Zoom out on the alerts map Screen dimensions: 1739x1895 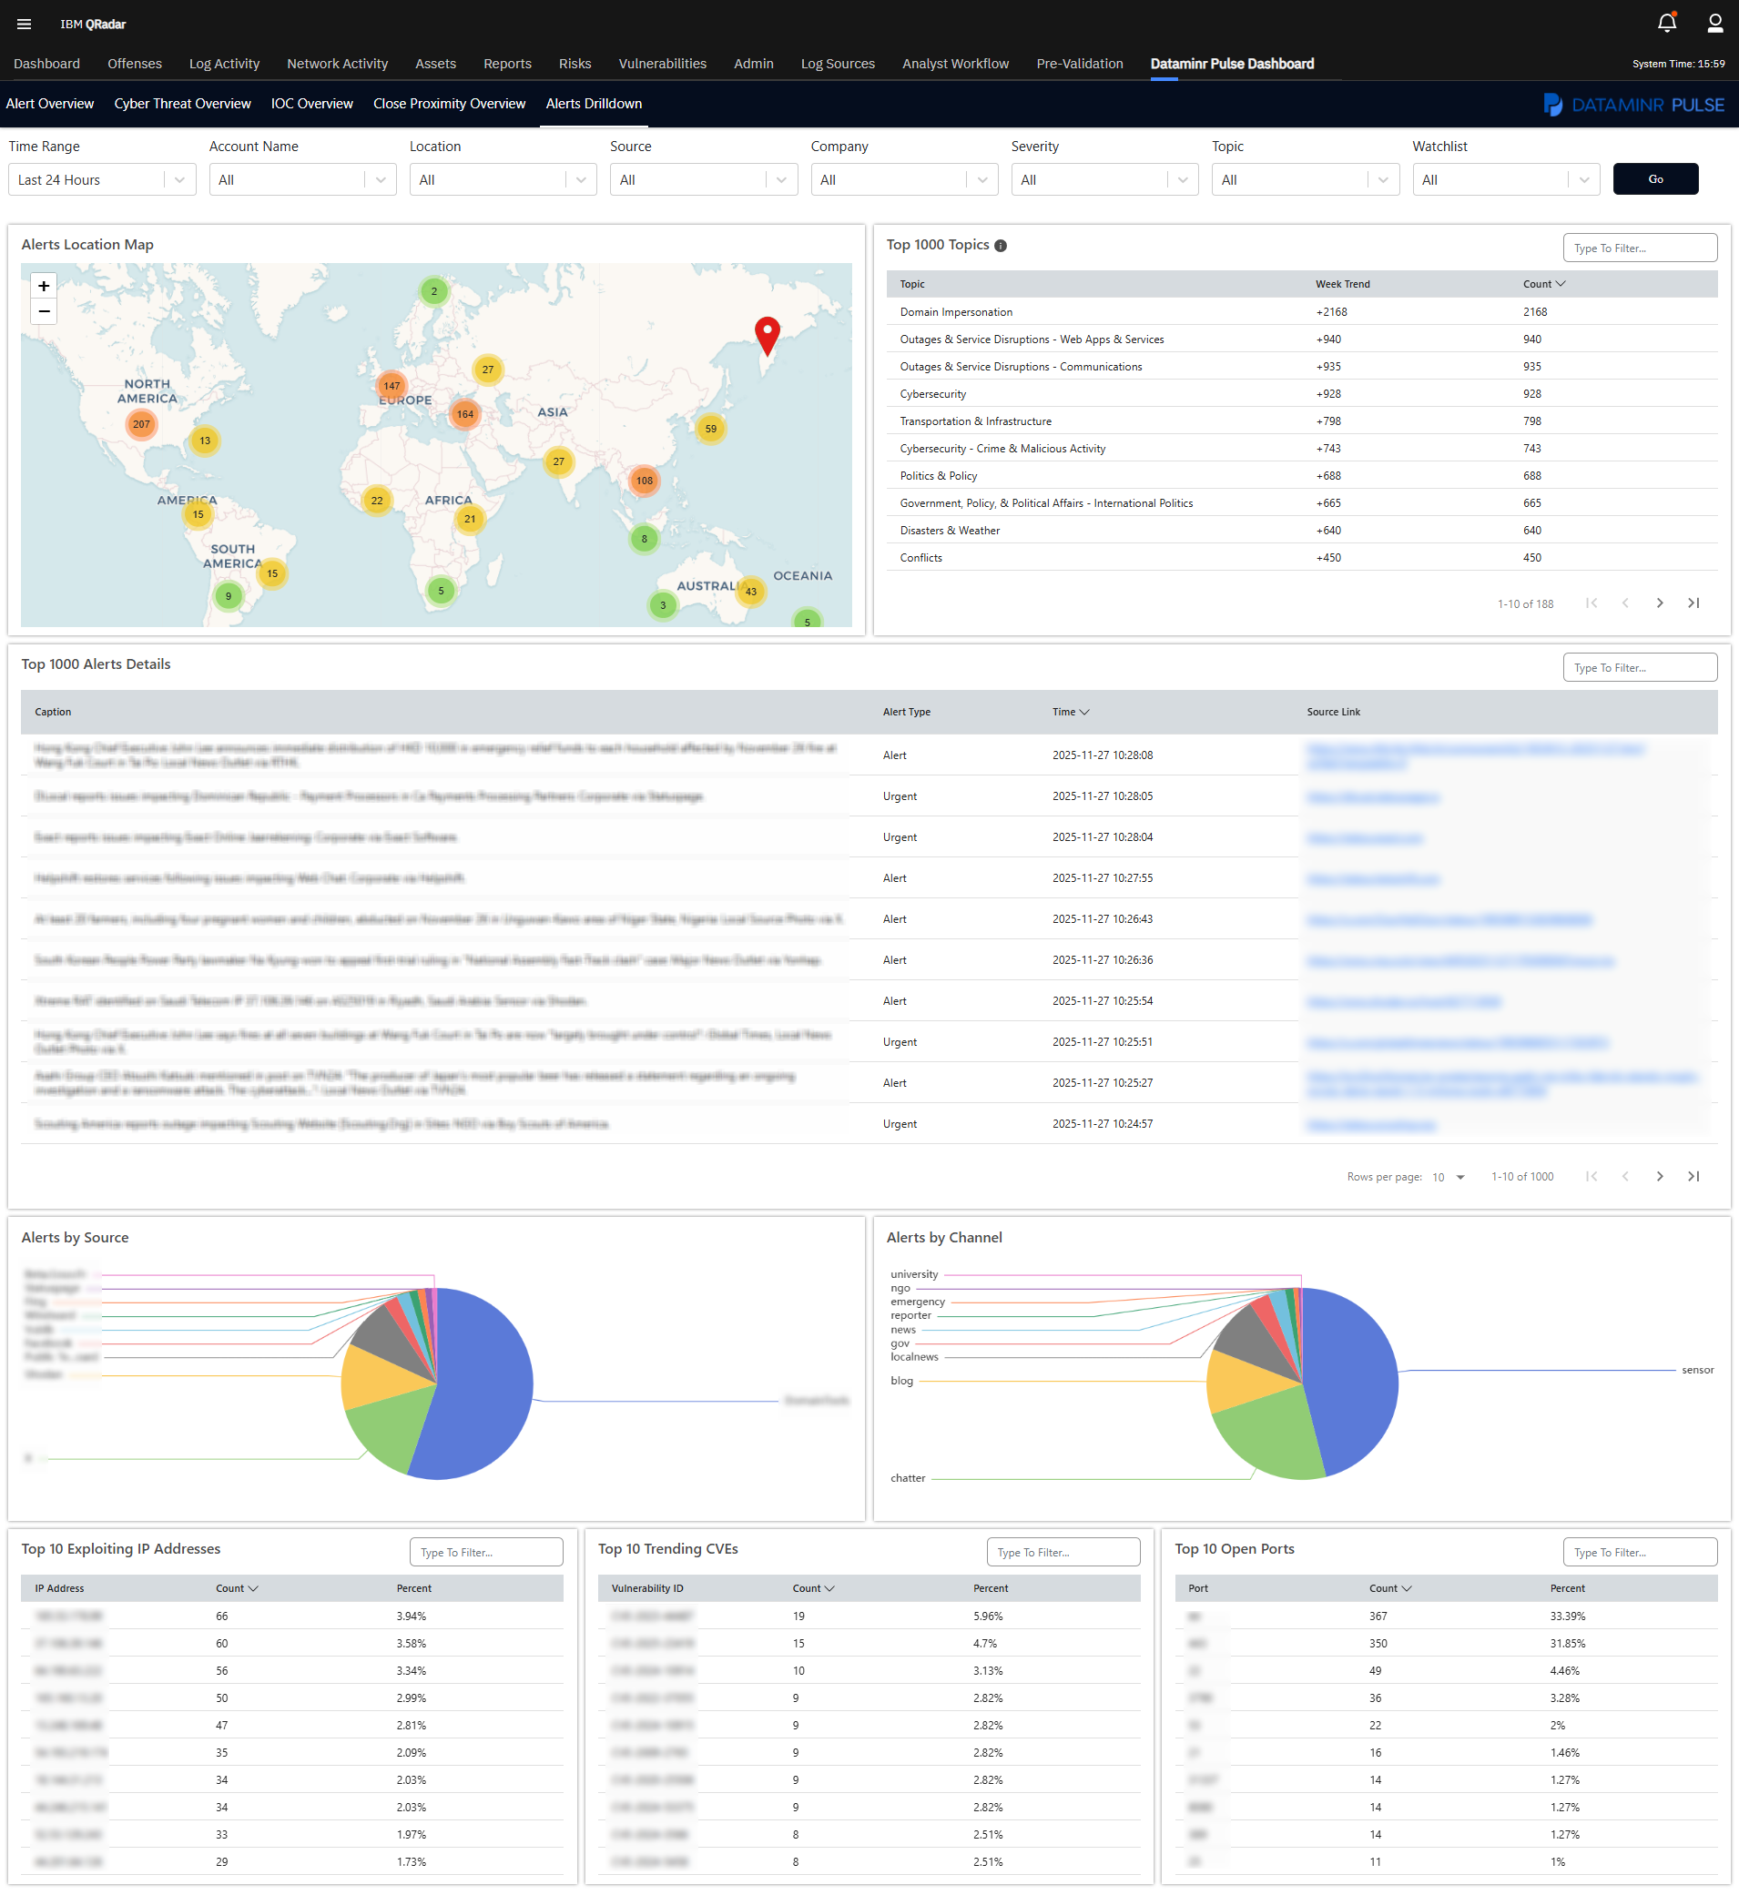pos(44,311)
